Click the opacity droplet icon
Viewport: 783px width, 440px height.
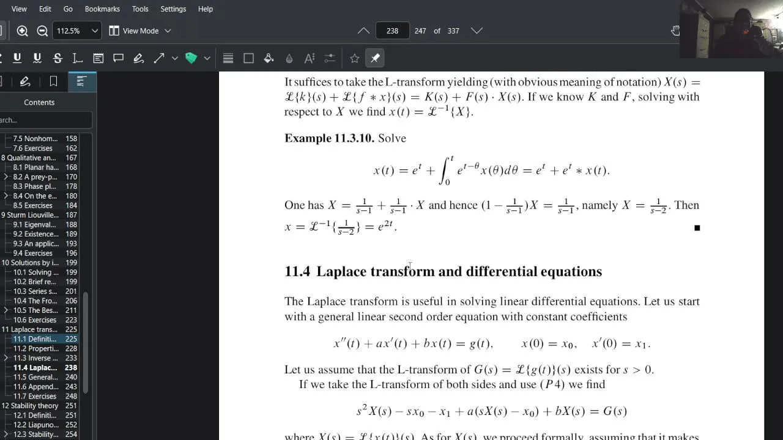[289, 58]
